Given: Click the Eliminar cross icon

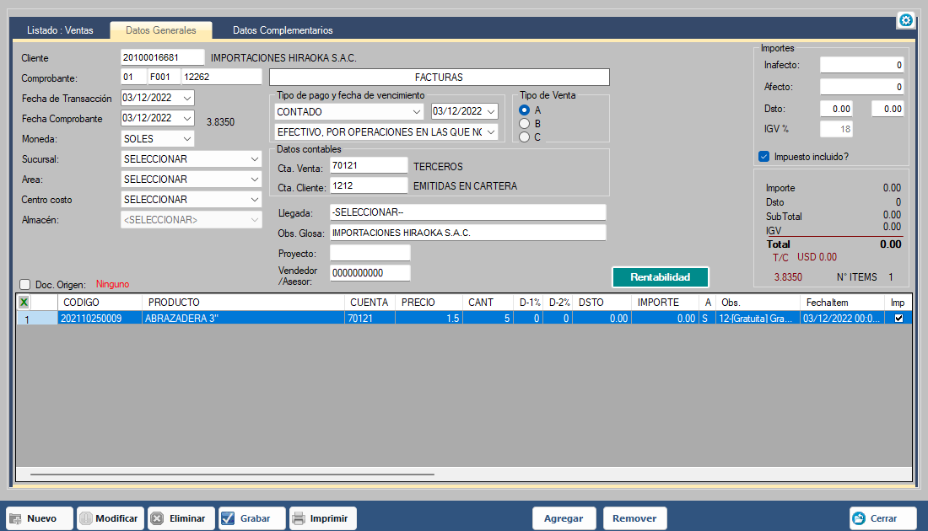Looking at the screenshot, I should click(x=157, y=518).
